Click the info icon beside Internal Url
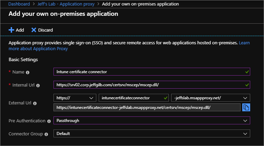264x146 pixels. tap(38, 86)
